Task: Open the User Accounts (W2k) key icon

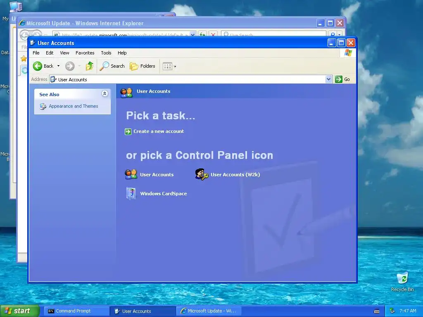Action: click(202, 175)
